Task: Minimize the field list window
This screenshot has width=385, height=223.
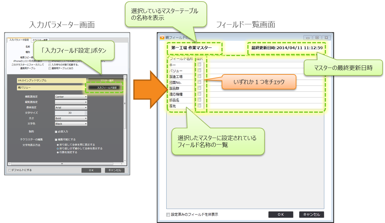Action: [308, 38]
